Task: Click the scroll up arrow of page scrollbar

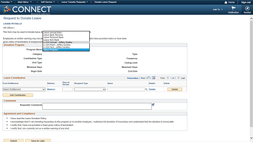Action: (x=251, y=19)
